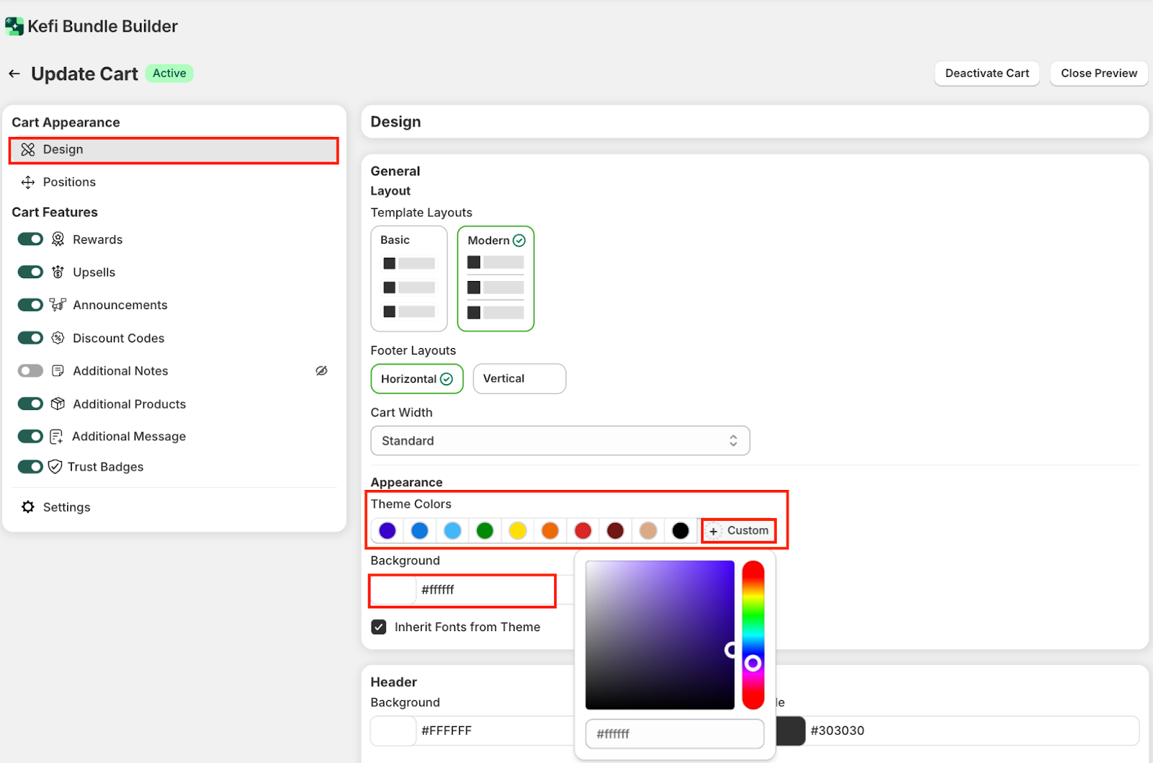1153x763 pixels.
Task: Click the Rewards badge icon
Action: point(58,239)
